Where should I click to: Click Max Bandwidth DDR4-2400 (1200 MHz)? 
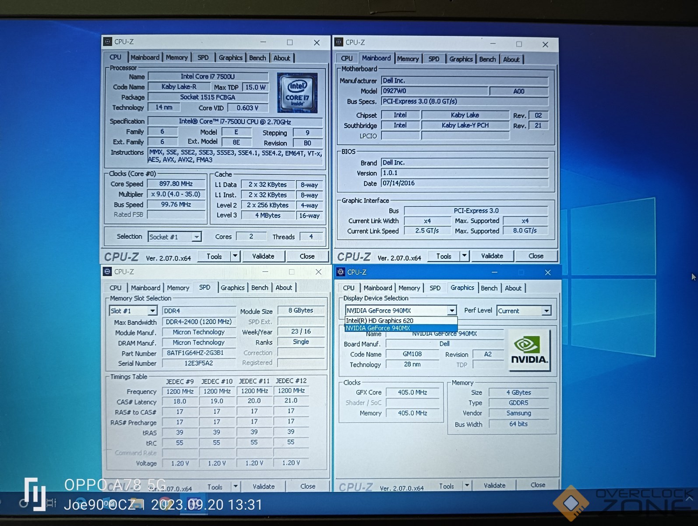tap(199, 321)
